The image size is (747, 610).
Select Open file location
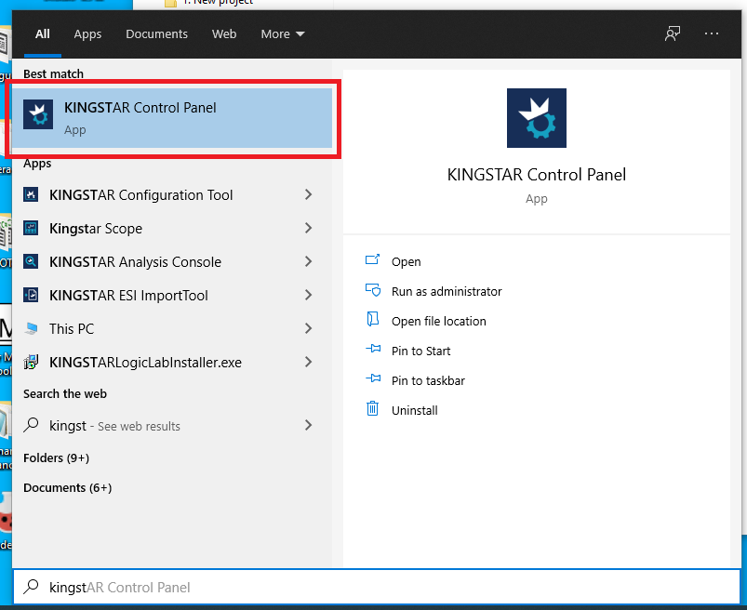click(438, 322)
